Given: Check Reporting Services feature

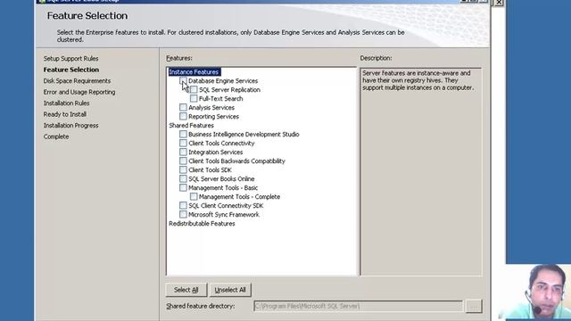Looking at the screenshot, I should point(183,117).
